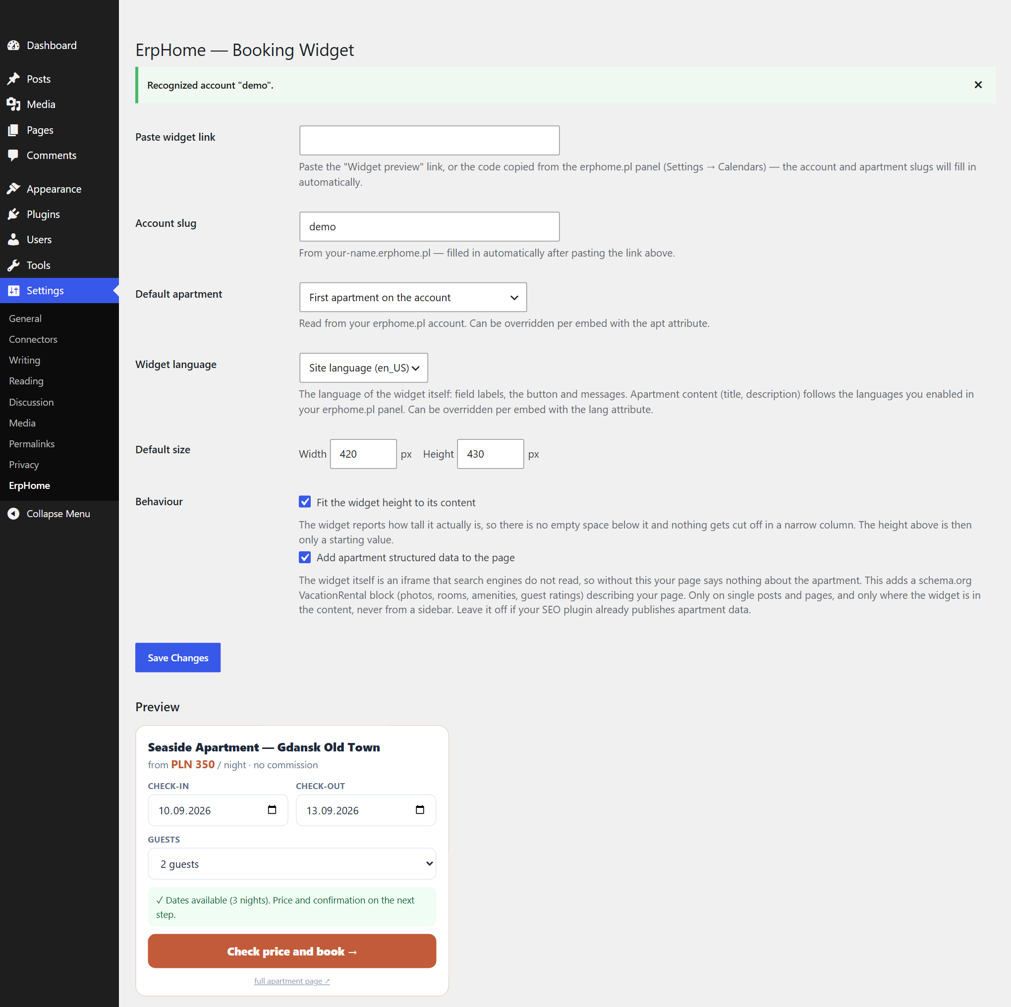This screenshot has height=1007, width=1011.
Task: Click the Appearance menu label
Action: pos(54,189)
